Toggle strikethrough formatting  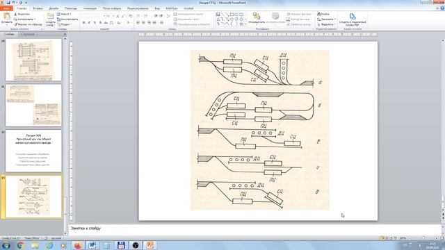click(106, 23)
